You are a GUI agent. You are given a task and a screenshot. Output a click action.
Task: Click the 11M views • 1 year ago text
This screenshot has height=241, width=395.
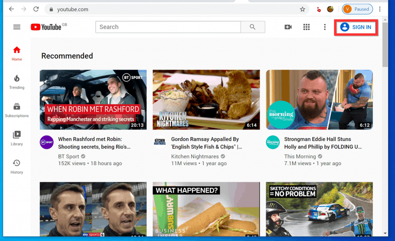(x=199, y=163)
